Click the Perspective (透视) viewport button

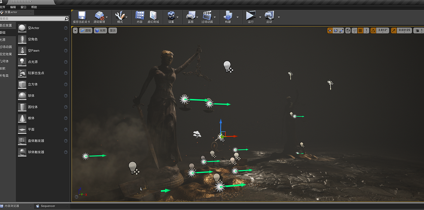(86, 30)
